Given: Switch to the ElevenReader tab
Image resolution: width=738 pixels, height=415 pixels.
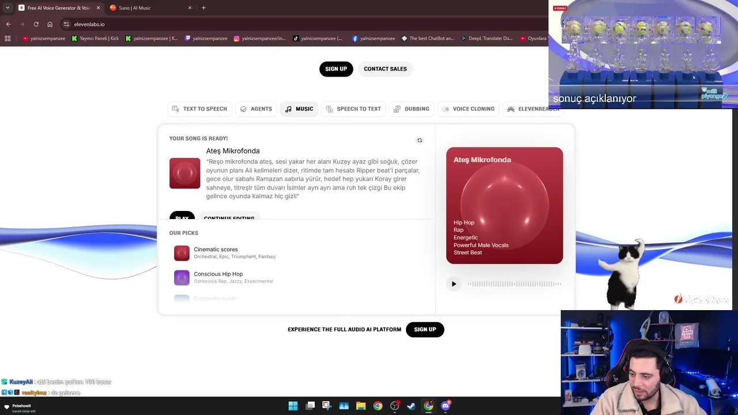Looking at the screenshot, I should 533,109.
